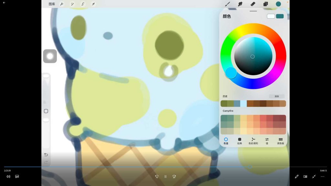
Task: Click the cyan hue handle on the color ring
Action: [x=231, y=73]
